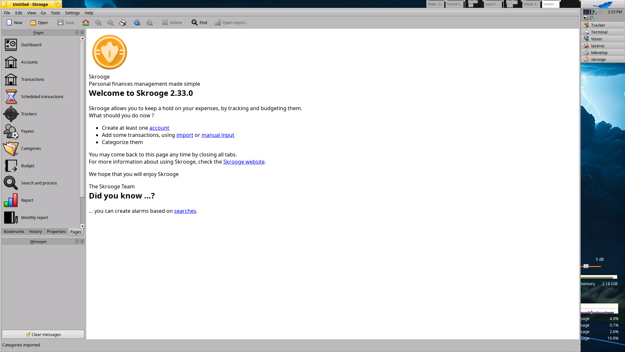
Task: Follow the 'import' link
Action: point(185,135)
